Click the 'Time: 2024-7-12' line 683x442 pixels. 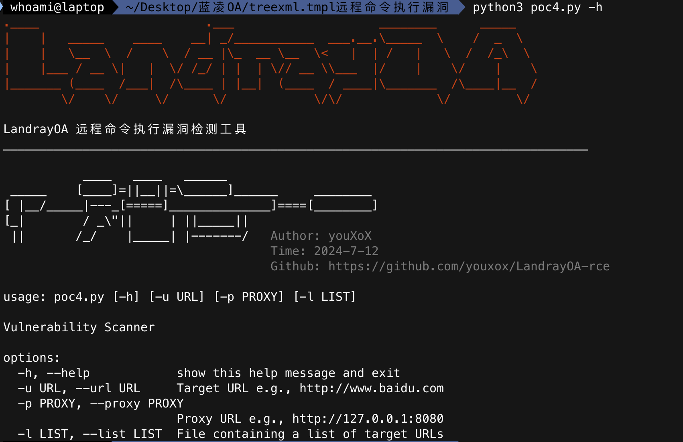(x=324, y=251)
